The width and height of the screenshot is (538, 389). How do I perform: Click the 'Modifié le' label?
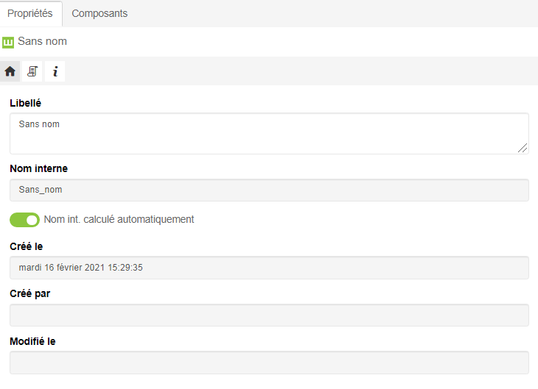click(x=32, y=341)
